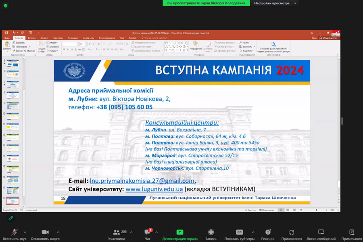
Task: Open www.luguniv.edu.ua website link
Action: click(x=154, y=189)
